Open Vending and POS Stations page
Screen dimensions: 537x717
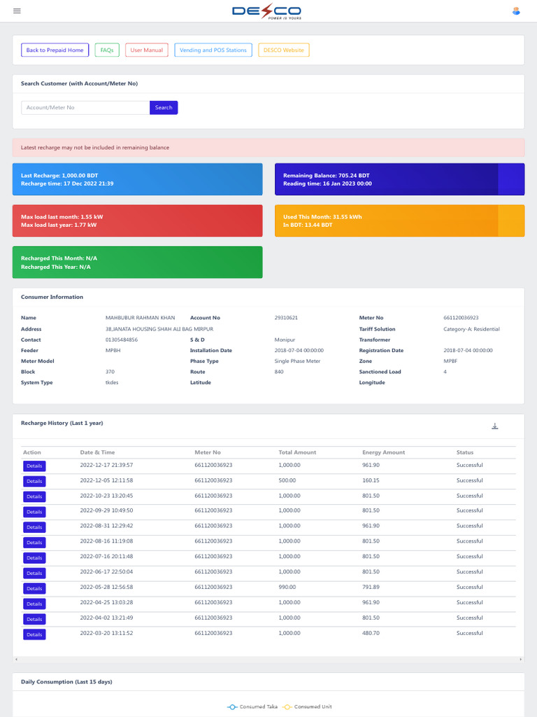213,50
